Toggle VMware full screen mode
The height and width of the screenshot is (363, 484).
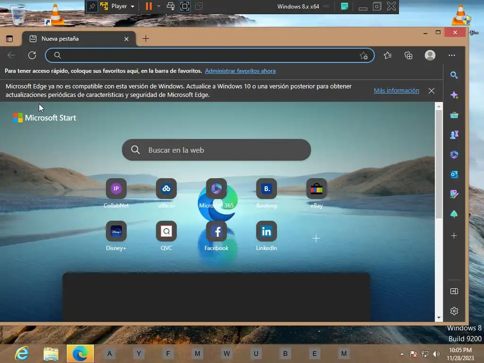[x=185, y=6]
